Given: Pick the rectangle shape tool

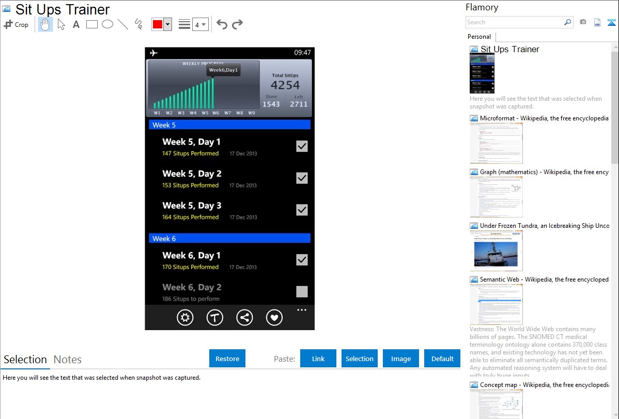Looking at the screenshot, I should [92, 24].
